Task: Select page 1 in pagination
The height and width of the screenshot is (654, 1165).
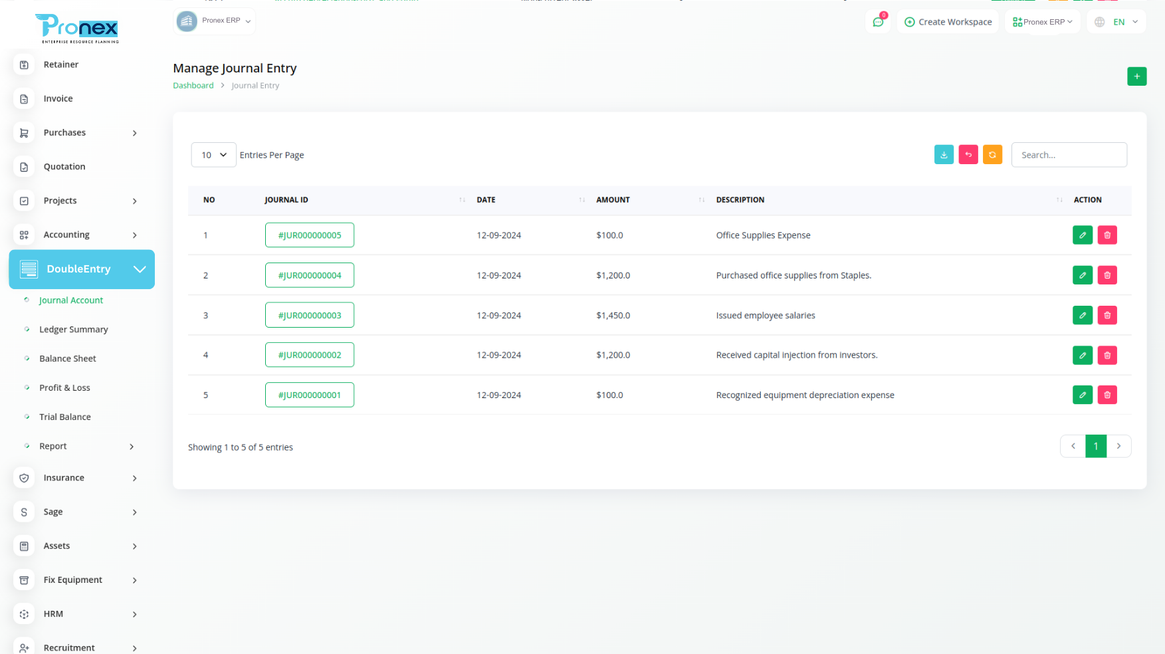Action: [x=1096, y=446]
